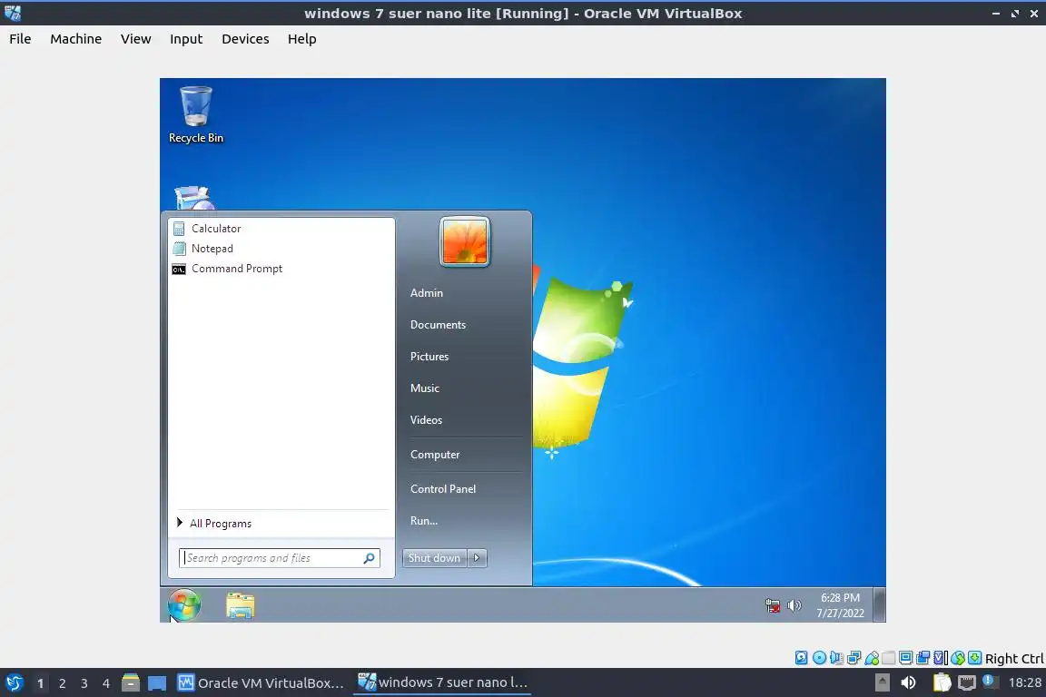Open Computer from the Start menu
This screenshot has width=1046, height=697.
click(435, 454)
